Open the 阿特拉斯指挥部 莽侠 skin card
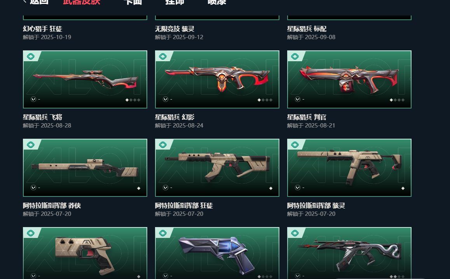 click(x=85, y=168)
